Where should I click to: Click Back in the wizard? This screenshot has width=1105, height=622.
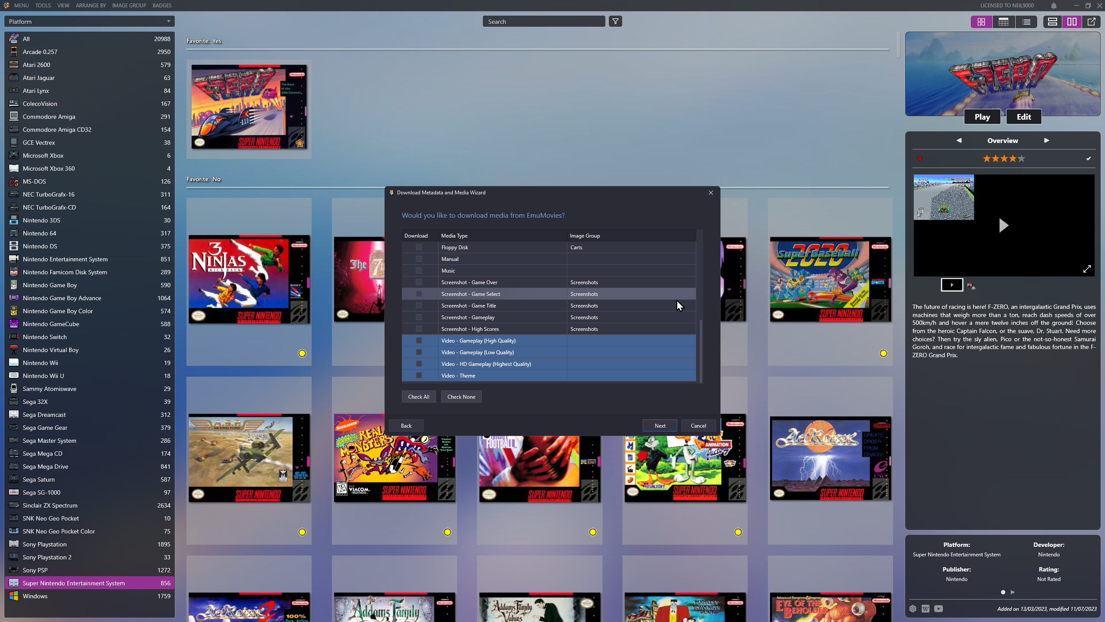tap(406, 425)
